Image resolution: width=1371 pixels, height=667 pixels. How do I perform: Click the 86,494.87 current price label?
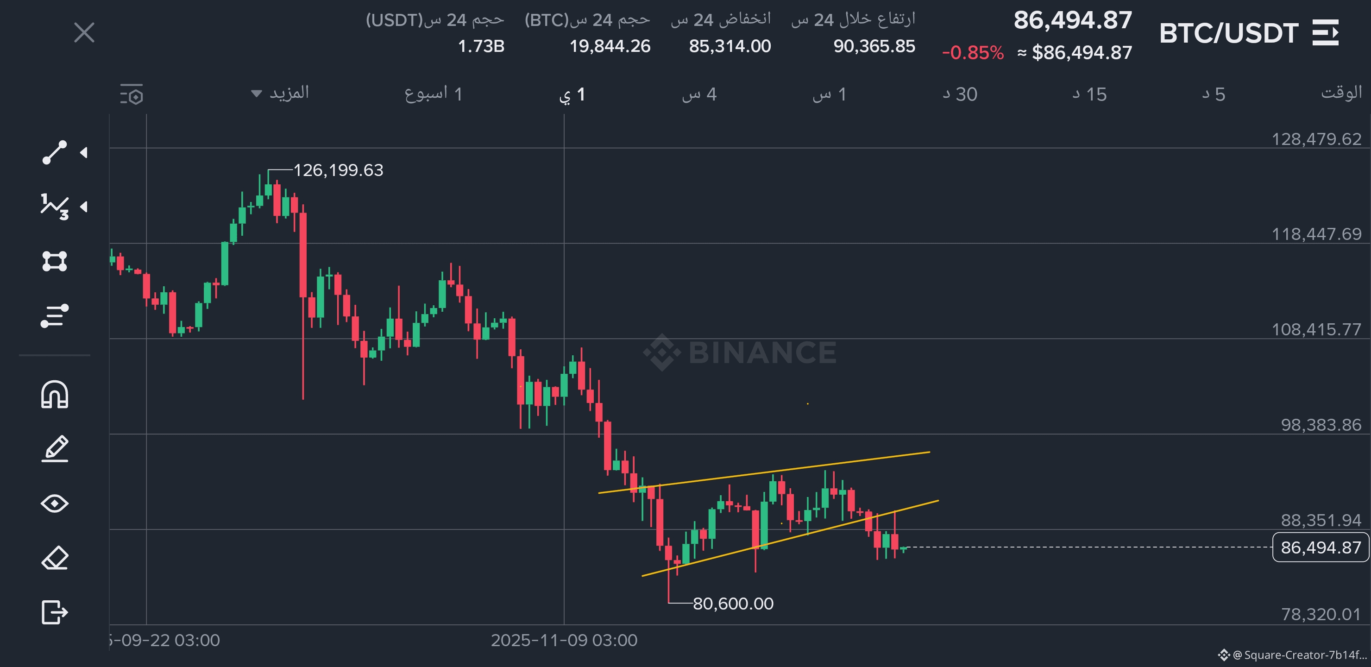click(x=1320, y=547)
